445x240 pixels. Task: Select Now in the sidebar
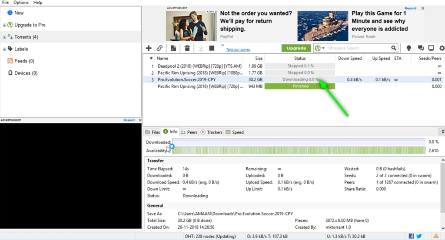tap(19, 13)
